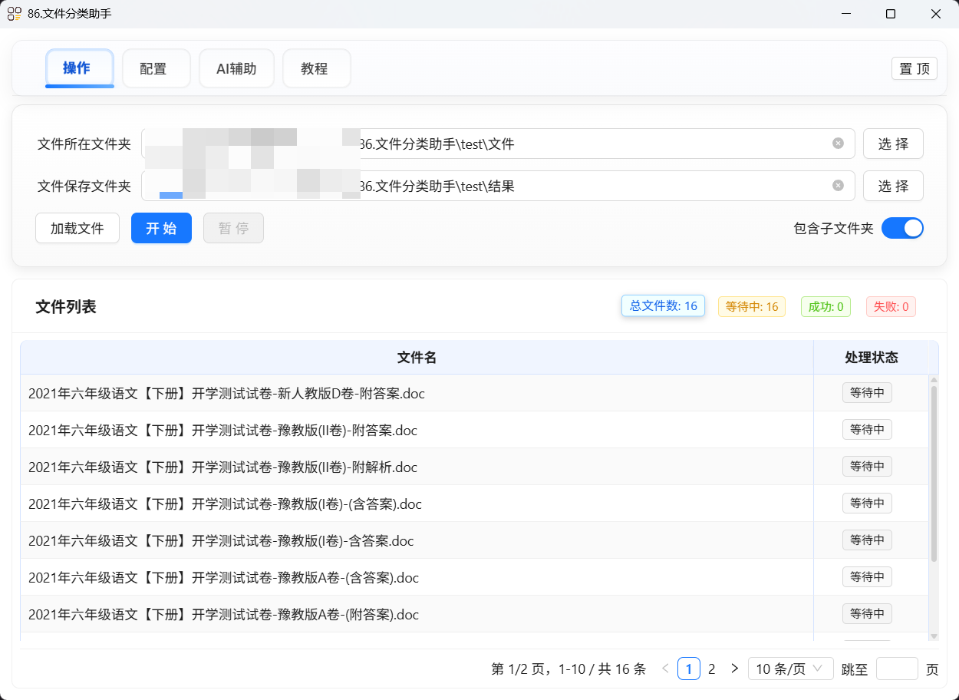This screenshot has height=700, width=959.
Task: Click the 跳至 page jump input field
Action: 896,669
